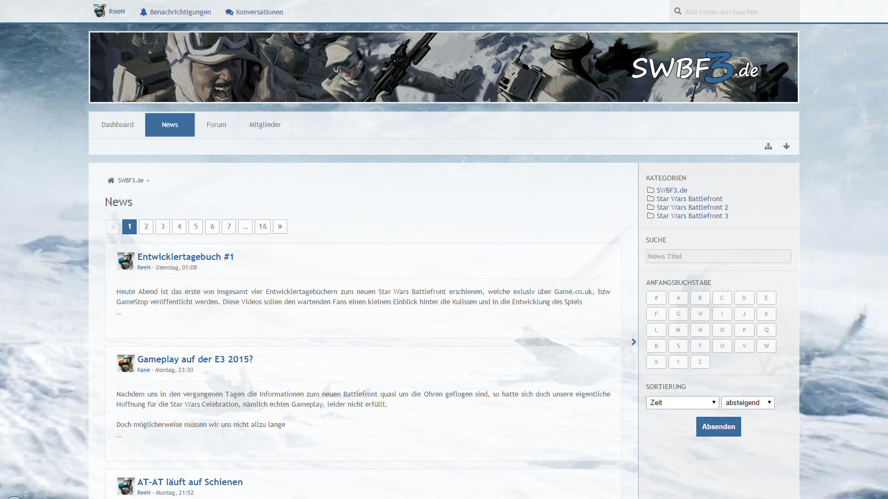Open avatar of Entwicklertagebuch #1 author
The height and width of the screenshot is (499, 888).
click(x=125, y=261)
